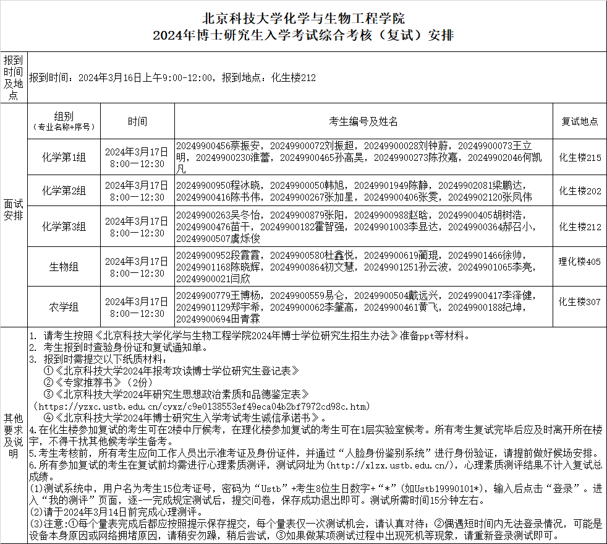Click the document title at the top

[303, 27]
